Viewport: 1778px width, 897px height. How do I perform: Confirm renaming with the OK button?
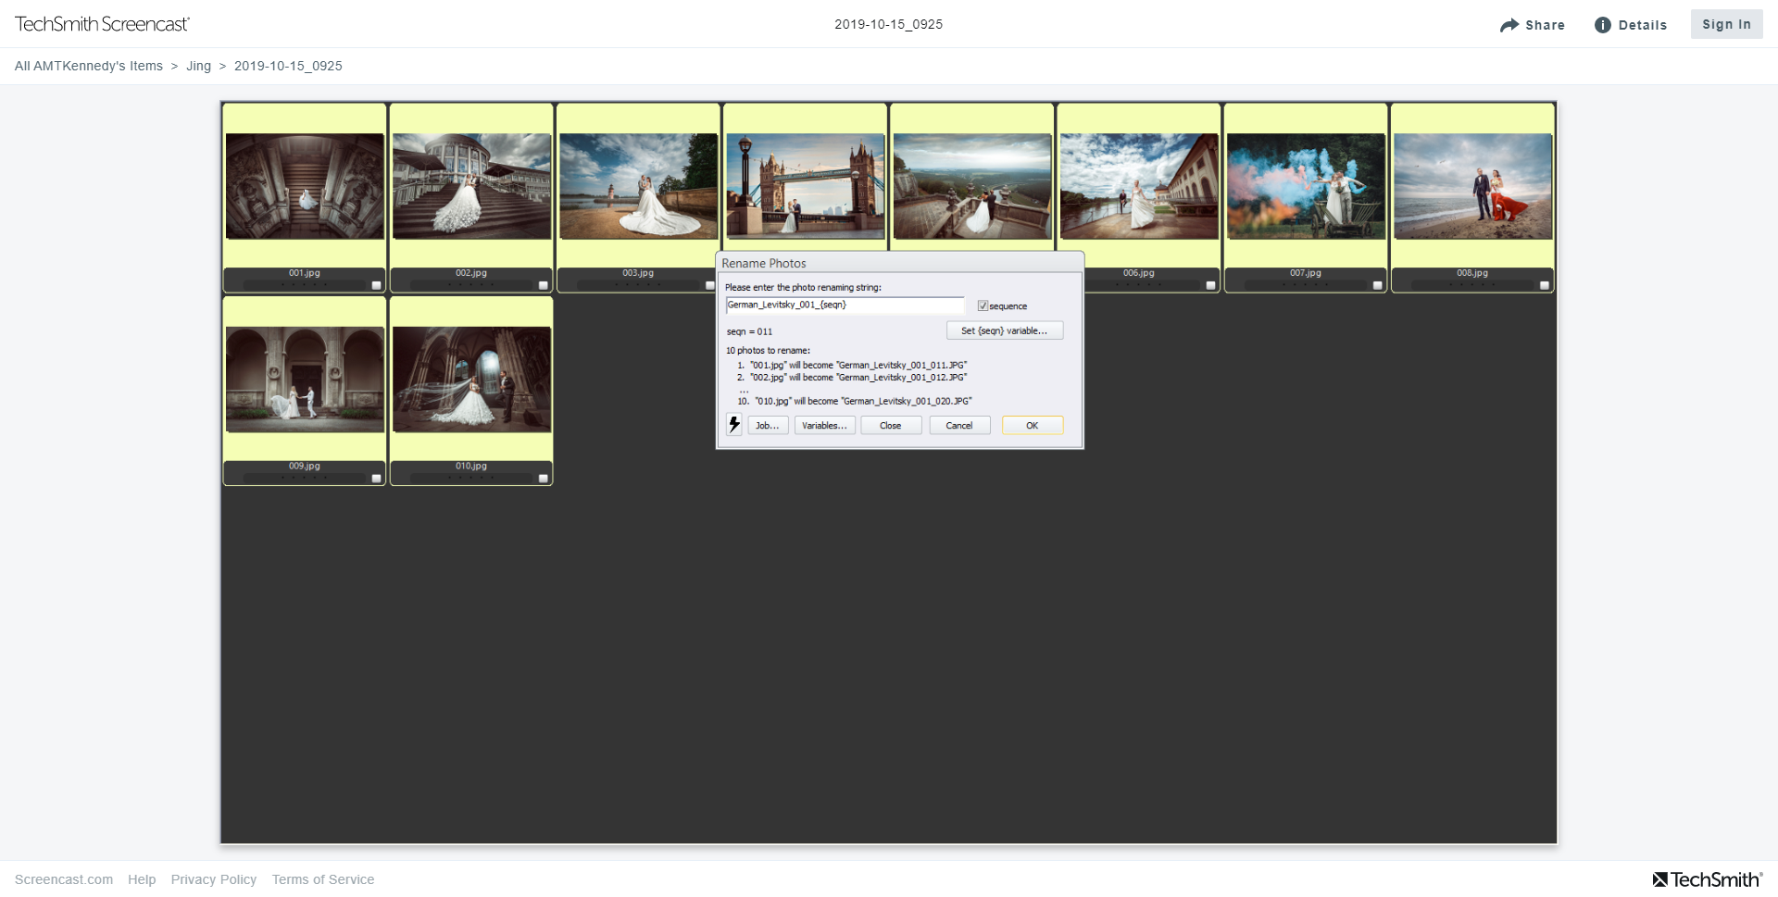coord(1033,425)
